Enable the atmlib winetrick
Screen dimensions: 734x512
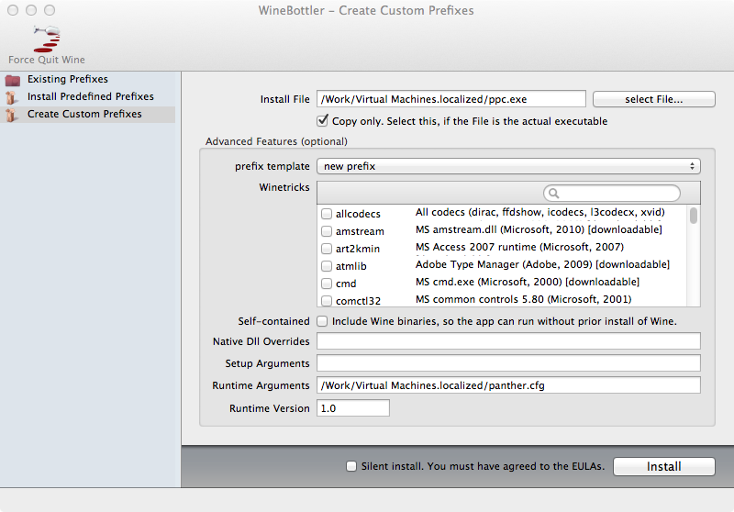[327, 266]
